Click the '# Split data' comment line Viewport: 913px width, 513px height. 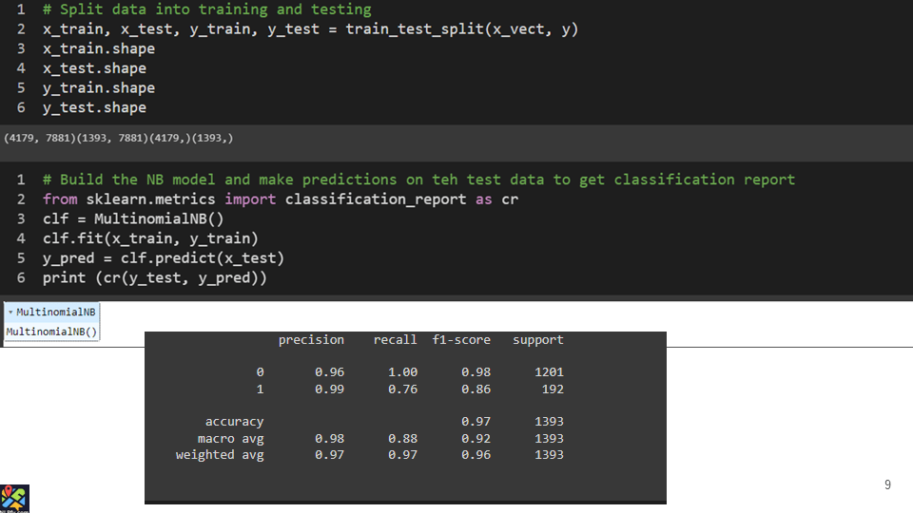(x=206, y=9)
